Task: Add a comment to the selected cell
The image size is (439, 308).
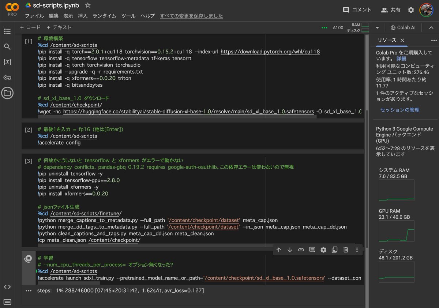Action: (x=312, y=250)
